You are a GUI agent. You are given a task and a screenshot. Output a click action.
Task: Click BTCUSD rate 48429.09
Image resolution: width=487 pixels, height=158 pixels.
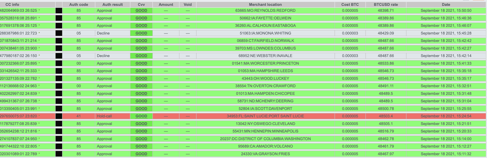(385, 33)
